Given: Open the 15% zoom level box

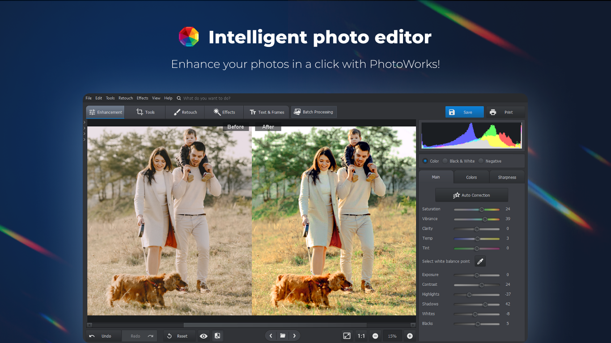Looking at the screenshot, I should point(392,336).
